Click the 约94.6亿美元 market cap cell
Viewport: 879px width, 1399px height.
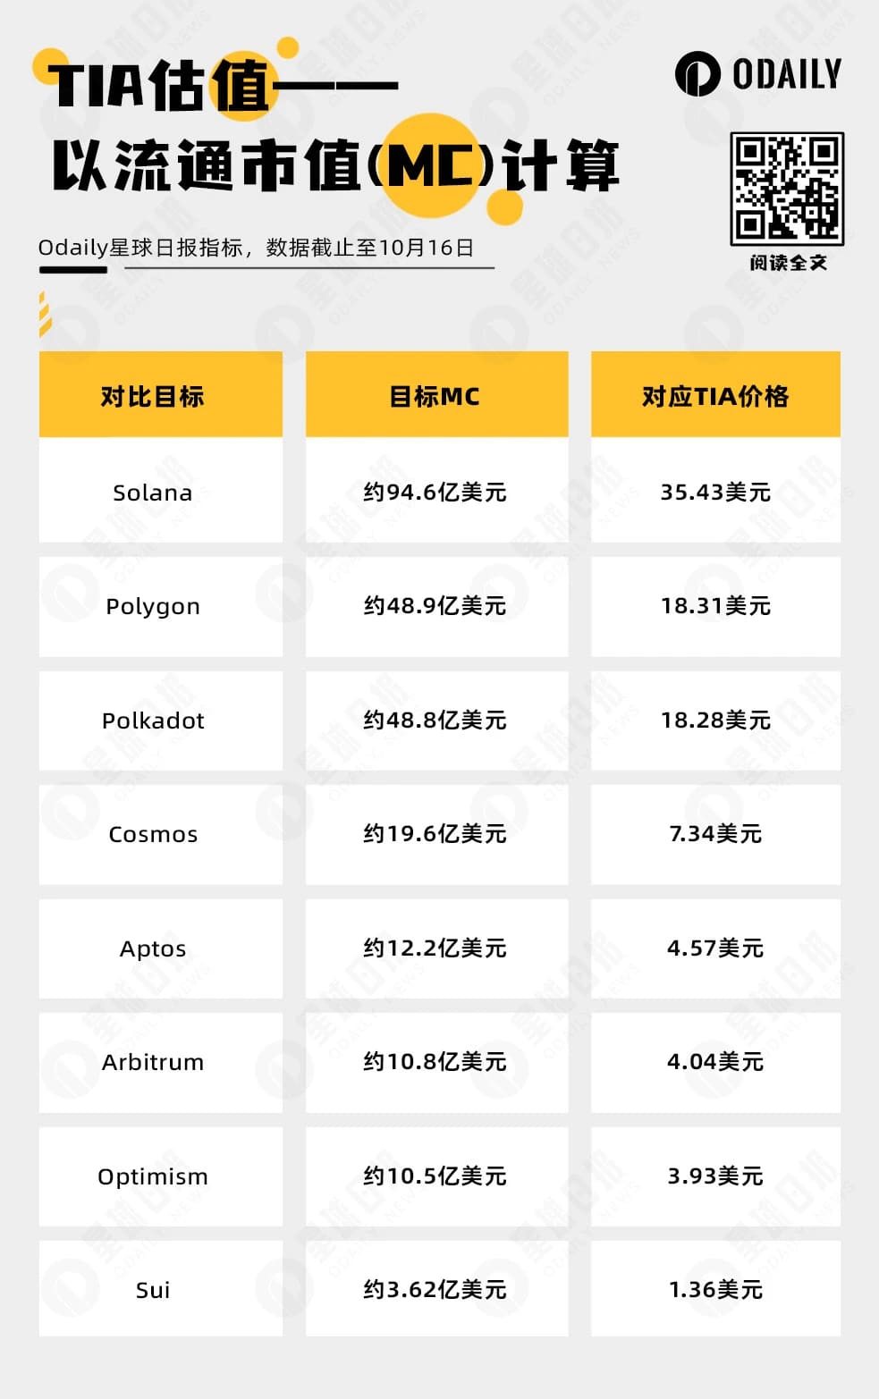point(436,493)
